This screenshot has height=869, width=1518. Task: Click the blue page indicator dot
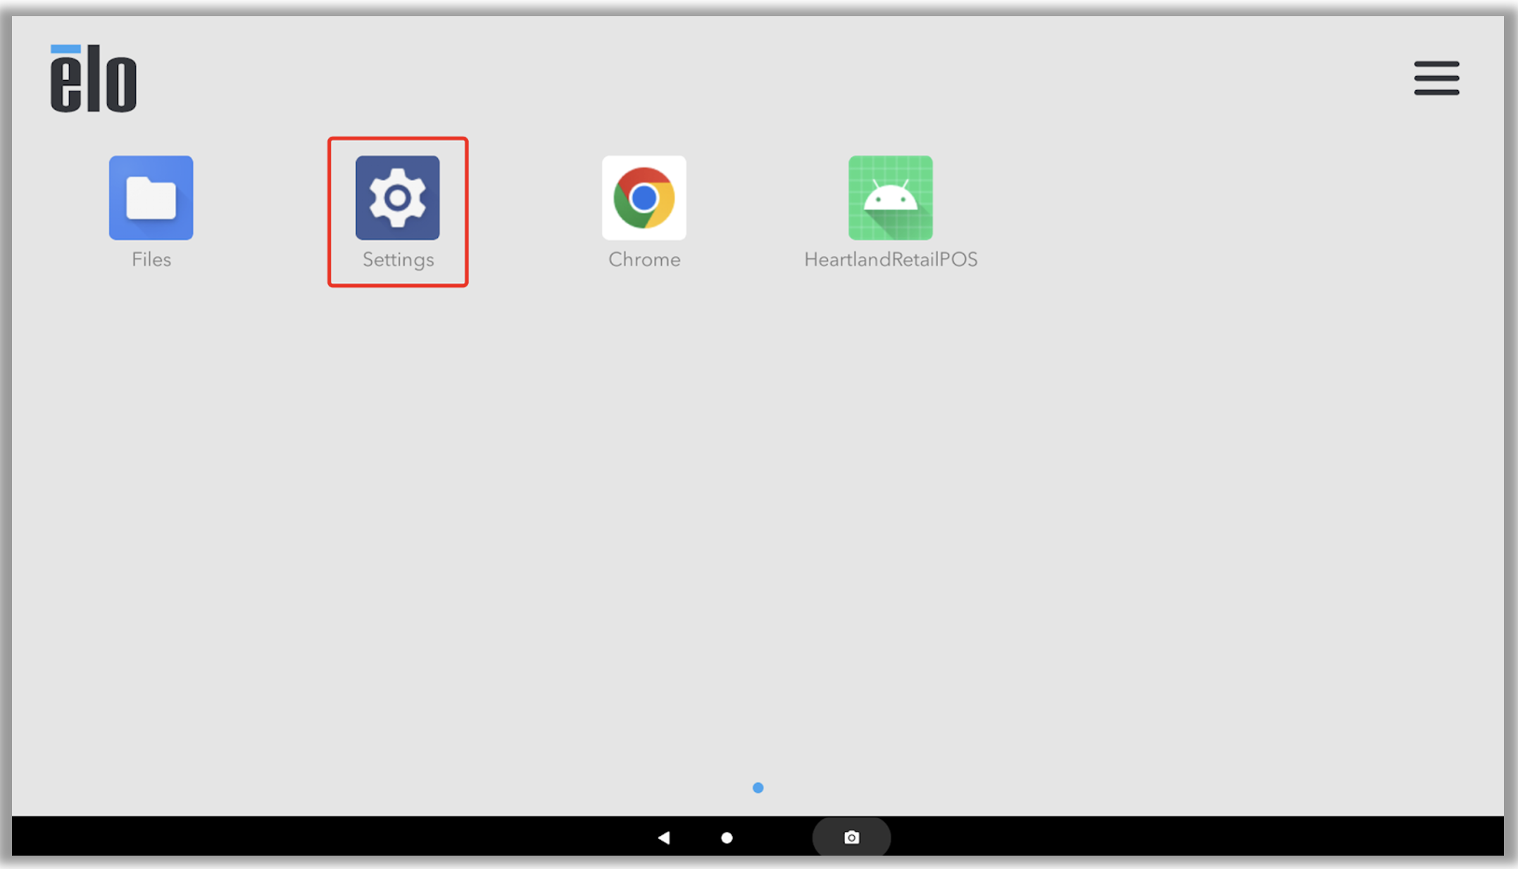click(x=758, y=787)
